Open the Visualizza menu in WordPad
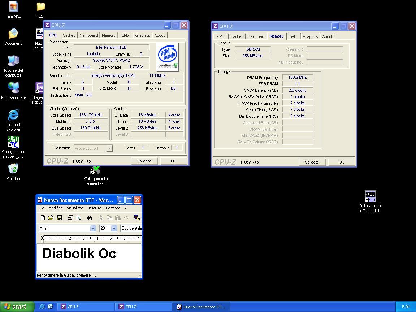Viewport: 416px width, 312px height. [x=75, y=208]
